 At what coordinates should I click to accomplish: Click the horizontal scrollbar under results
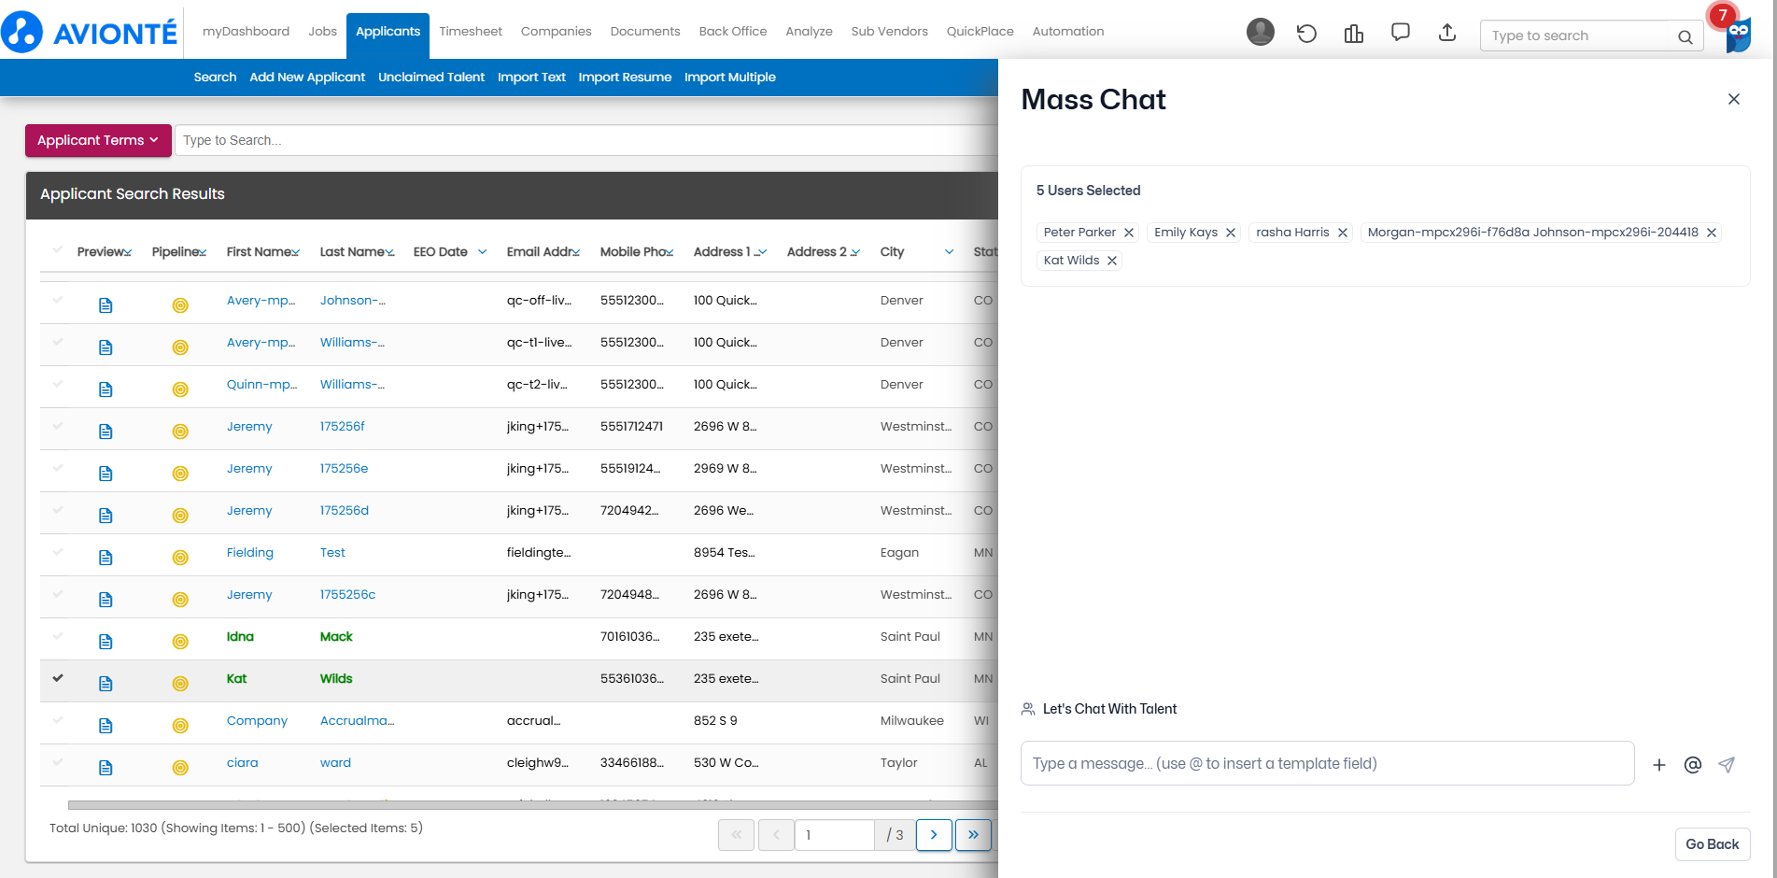point(533,804)
